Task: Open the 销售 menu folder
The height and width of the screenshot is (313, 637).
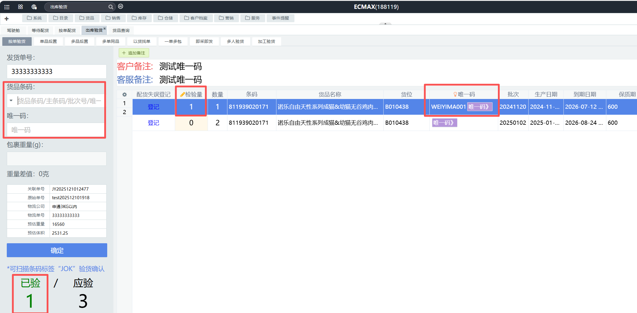Action: pos(113,18)
